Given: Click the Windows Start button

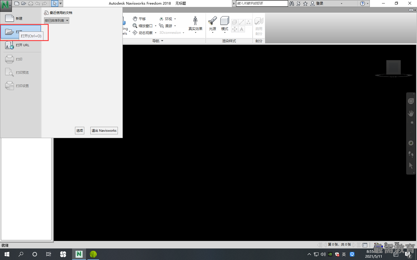Looking at the screenshot, I should pos(7,254).
